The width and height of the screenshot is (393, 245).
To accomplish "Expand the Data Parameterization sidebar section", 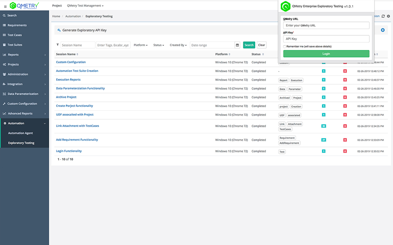I will click(25, 94).
